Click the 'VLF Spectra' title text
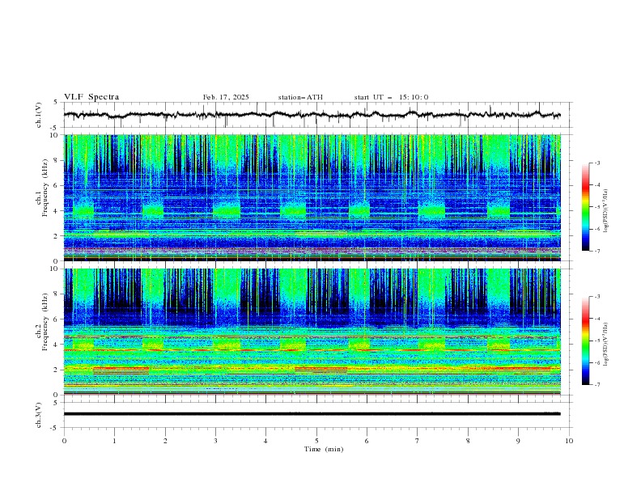The height and width of the screenshot is (495, 641). 91,97
